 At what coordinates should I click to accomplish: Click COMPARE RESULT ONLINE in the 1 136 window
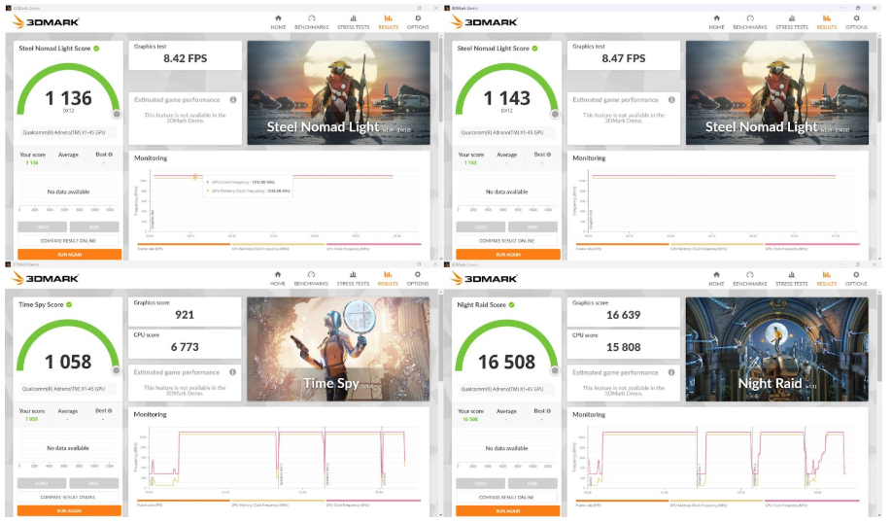pyautogui.click(x=68, y=241)
